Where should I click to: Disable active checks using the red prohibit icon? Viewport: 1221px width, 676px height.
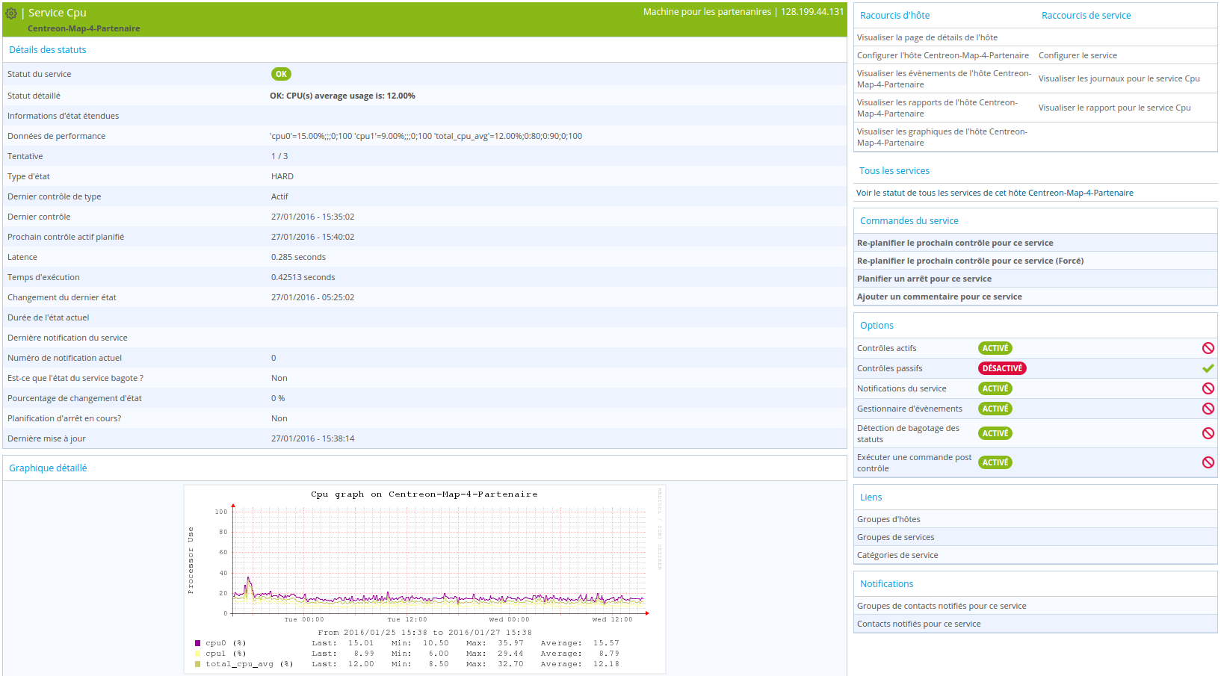pos(1208,348)
